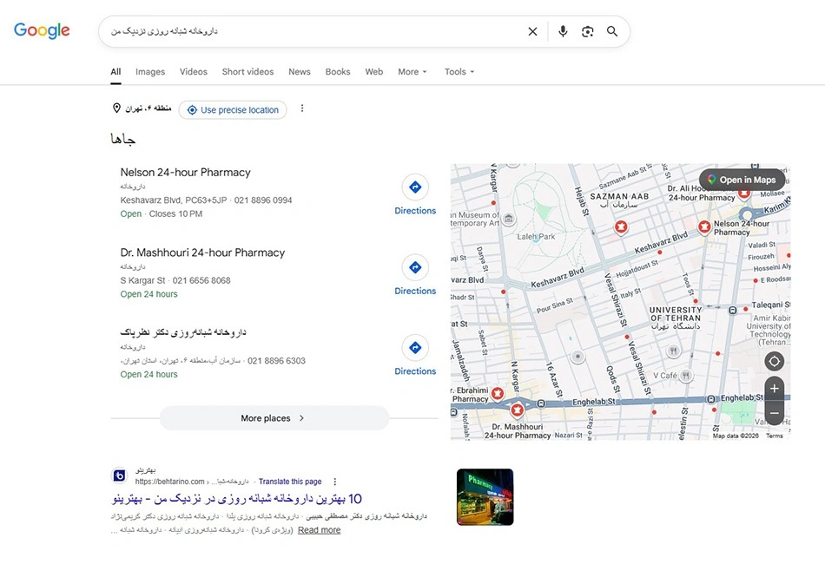Open the three-dot menu beside Use precise location
Screen dimensions: 825x564
302,108
